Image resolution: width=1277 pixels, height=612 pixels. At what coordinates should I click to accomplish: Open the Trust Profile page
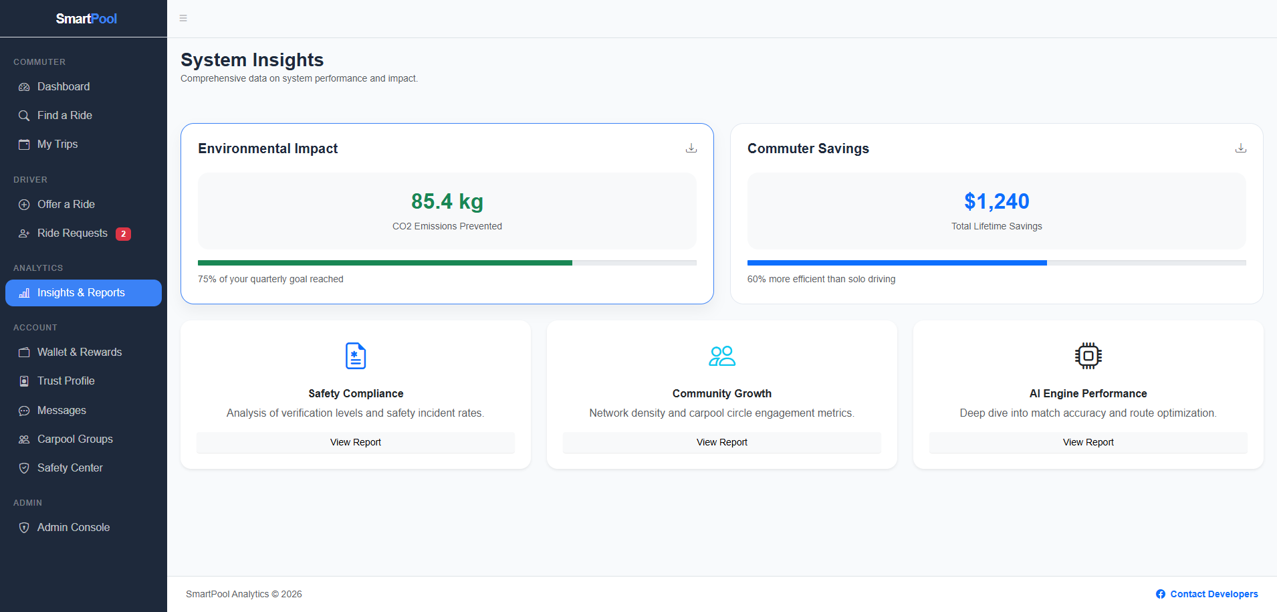tap(67, 381)
